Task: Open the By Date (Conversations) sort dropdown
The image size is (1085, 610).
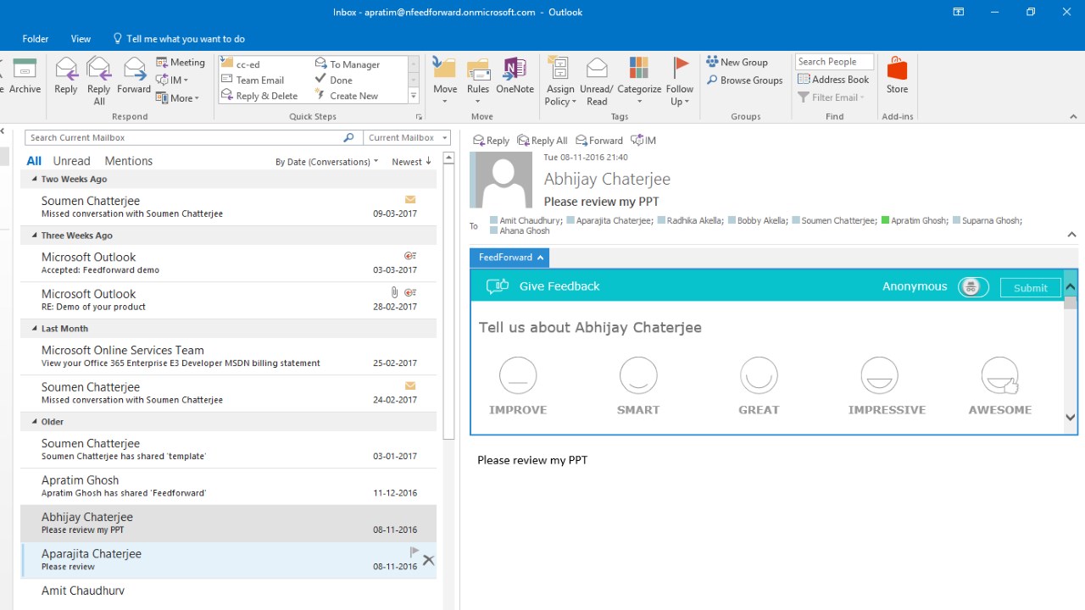Action: pyautogui.click(x=326, y=162)
